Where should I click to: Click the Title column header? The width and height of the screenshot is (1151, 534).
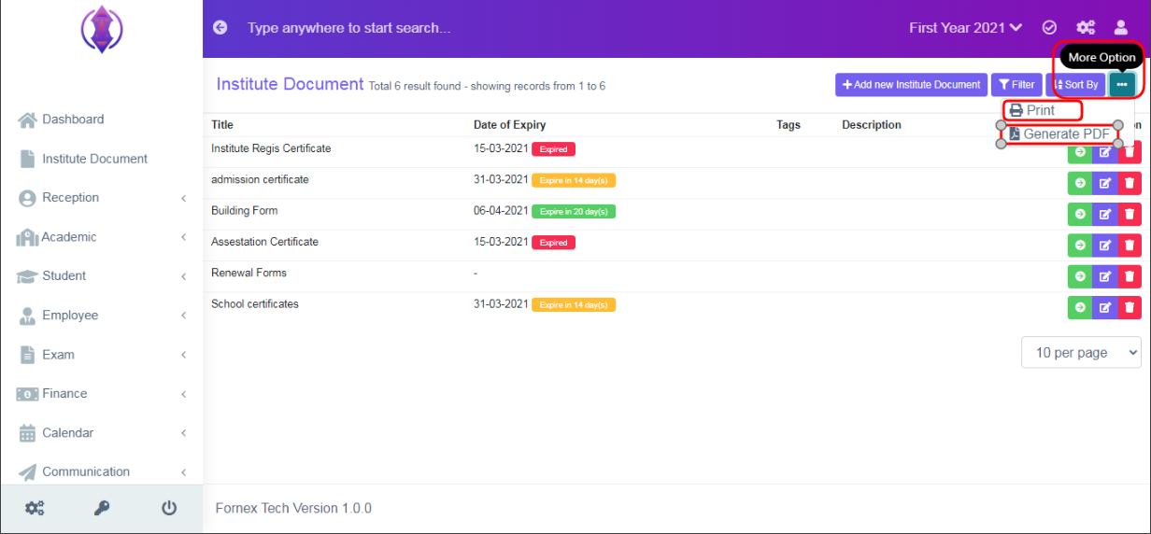pyautogui.click(x=222, y=125)
